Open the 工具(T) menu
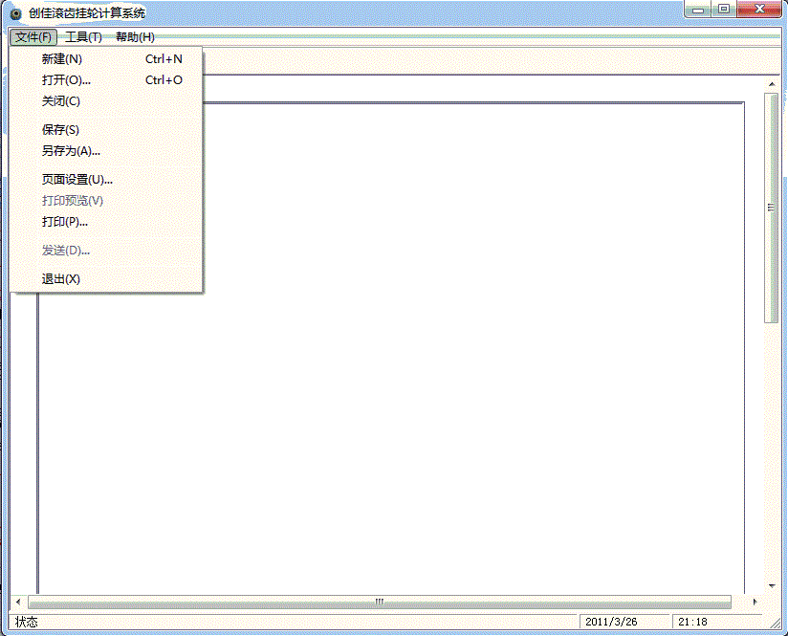This screenshot has height=636, width=788. (83, 37)
